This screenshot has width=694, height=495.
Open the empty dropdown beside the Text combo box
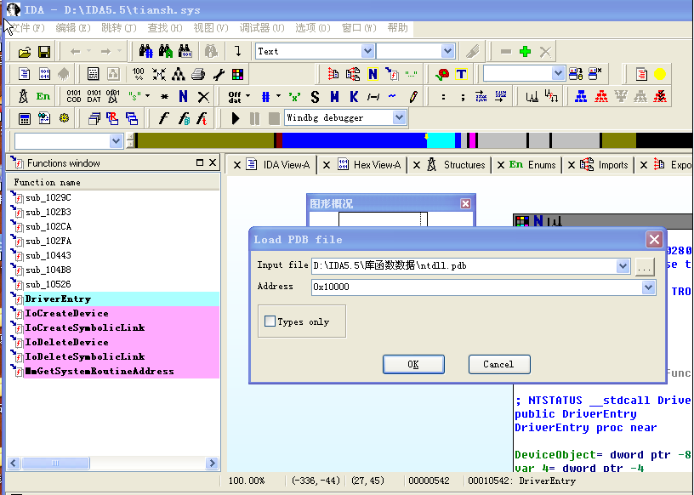(447, 51)
